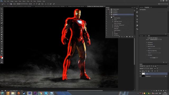This screenshot has height=95, width=169.
Task: Hide the Background layer
Action: pyautogui.click(x=140, y=76)
